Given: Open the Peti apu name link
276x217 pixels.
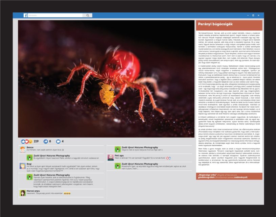Looking at the screenshot, I should pyautogui.click(x=119, y=155).
